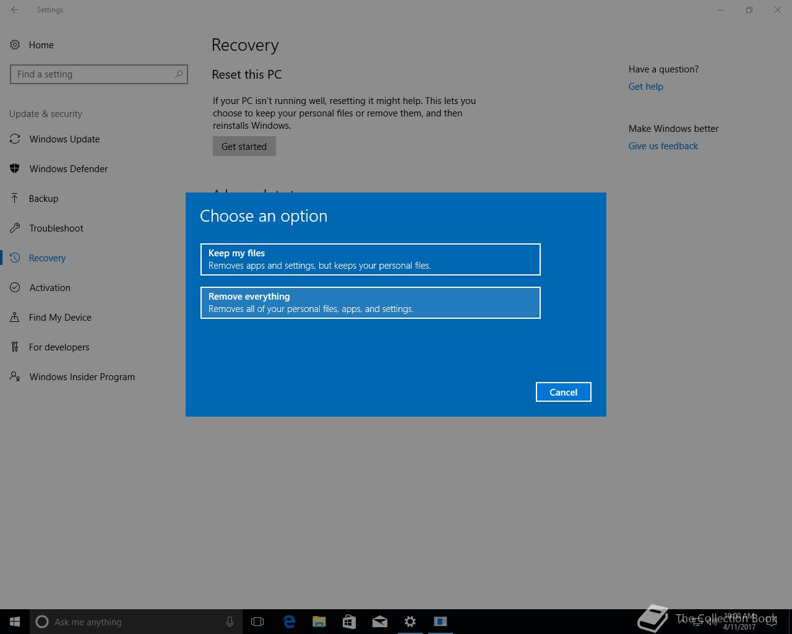Open Windows Update from sidebar

pyautogui.click(x=64, y=139)
